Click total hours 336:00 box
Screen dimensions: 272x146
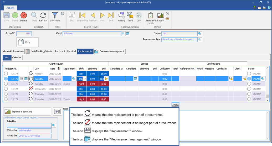click(175, 105)
